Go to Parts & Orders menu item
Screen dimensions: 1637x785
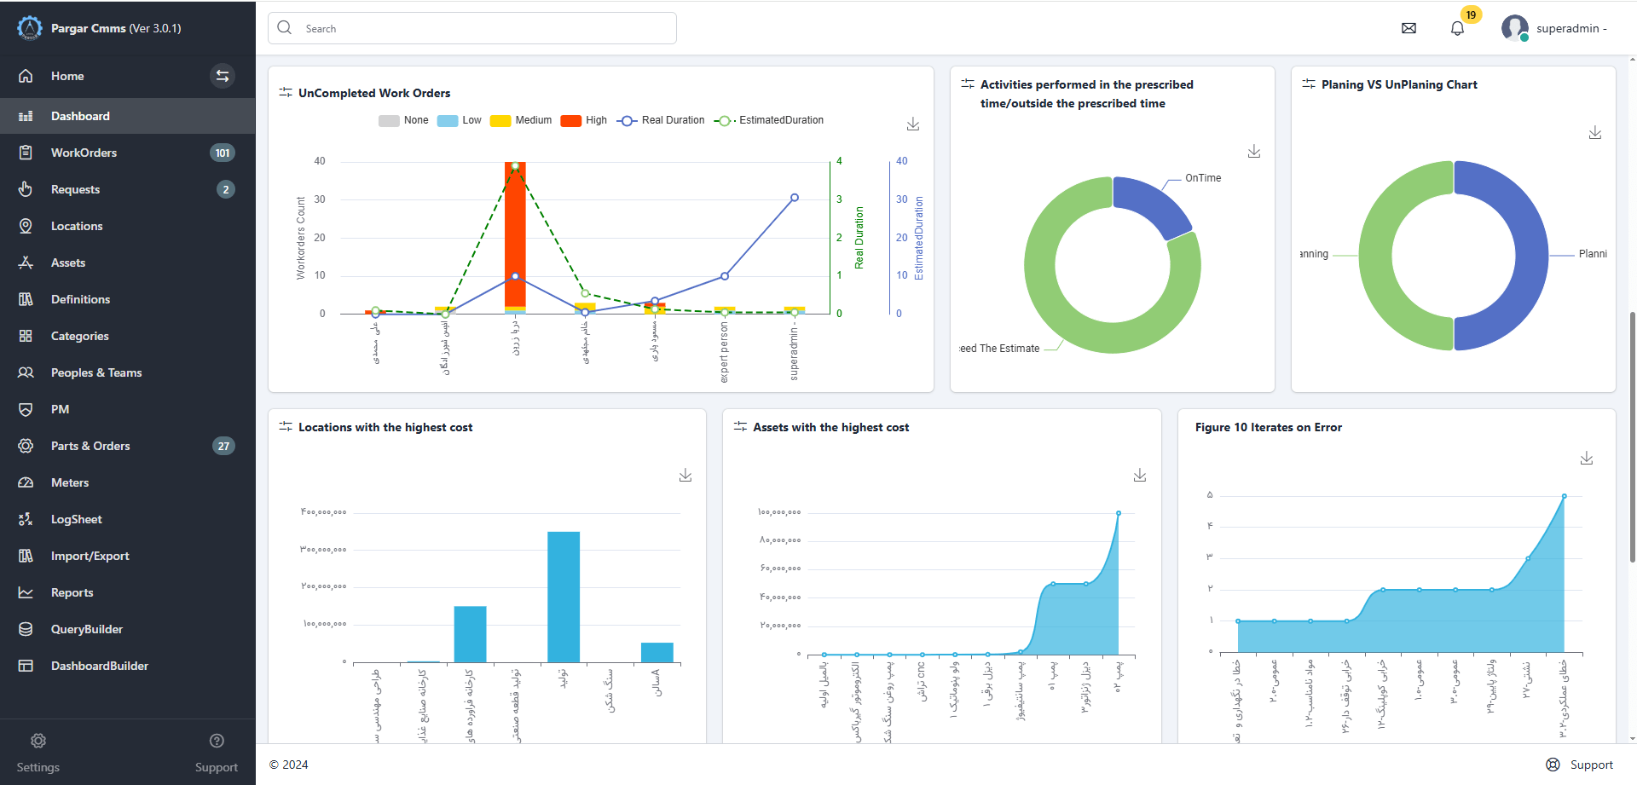click(x=90, y=446)
